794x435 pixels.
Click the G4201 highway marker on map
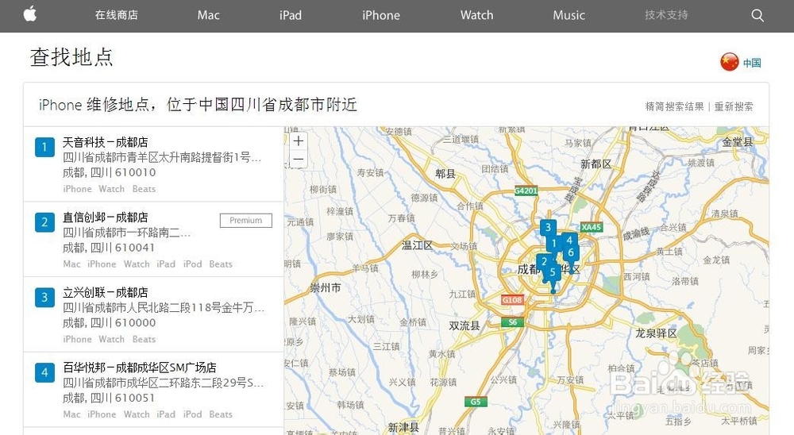[x=526, y=191]
